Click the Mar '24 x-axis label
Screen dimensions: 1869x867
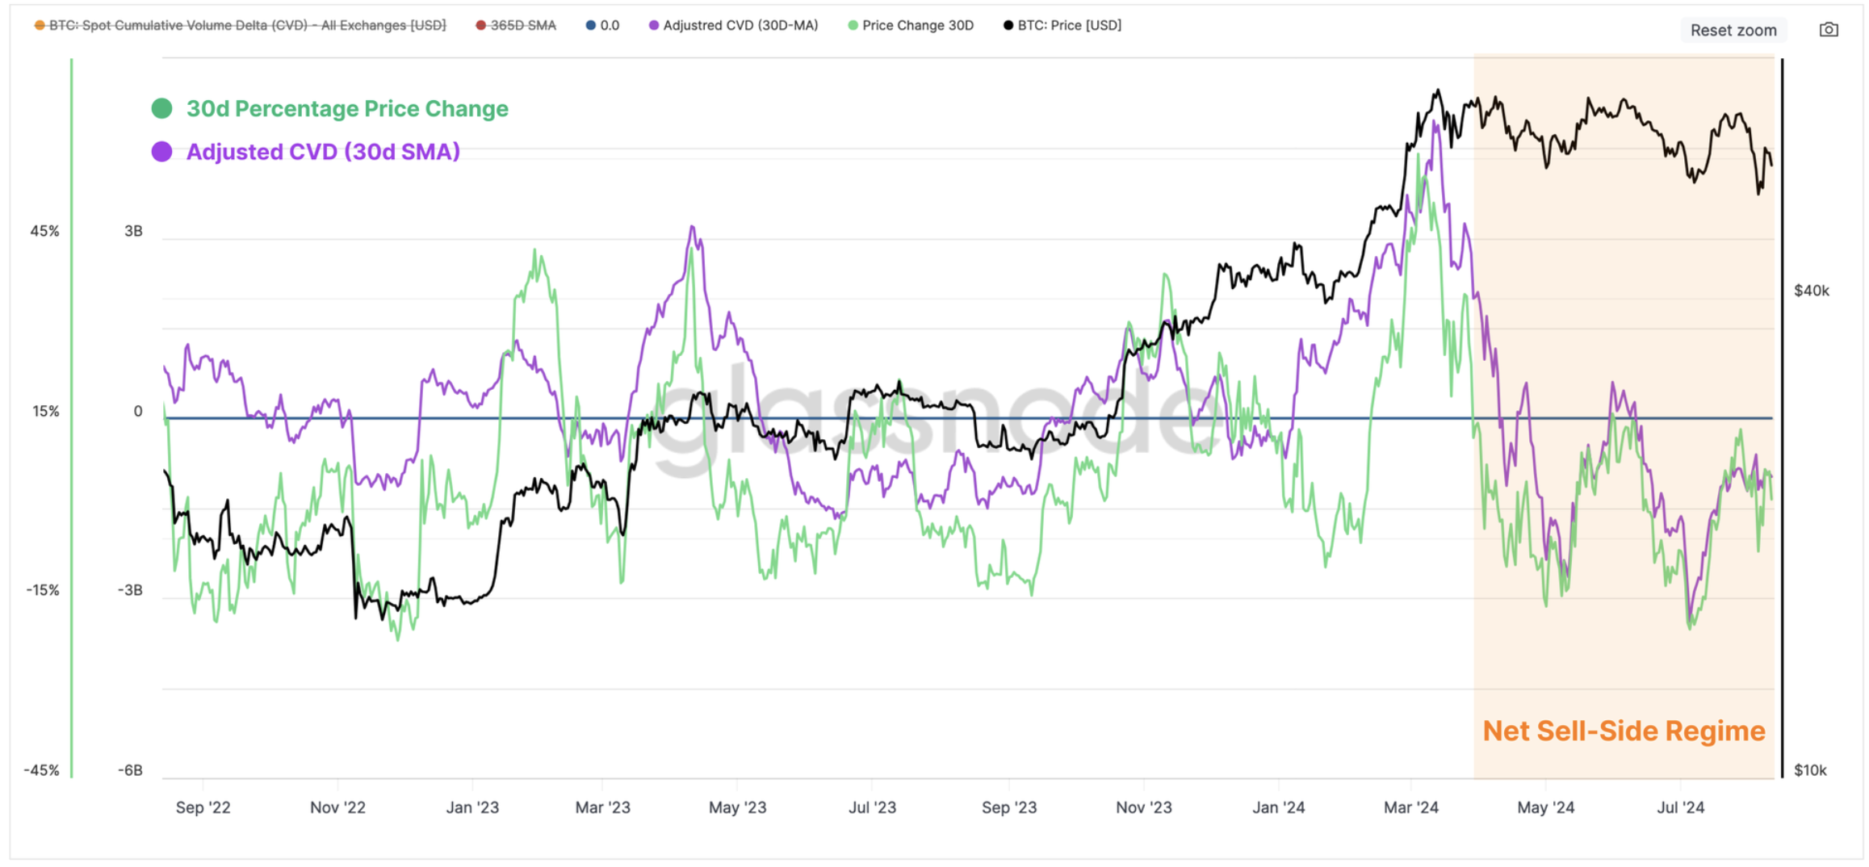(x=1410, y=807)
